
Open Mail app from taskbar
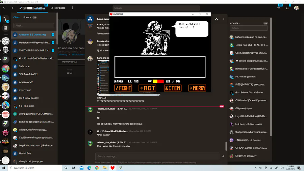coord(81,168)
